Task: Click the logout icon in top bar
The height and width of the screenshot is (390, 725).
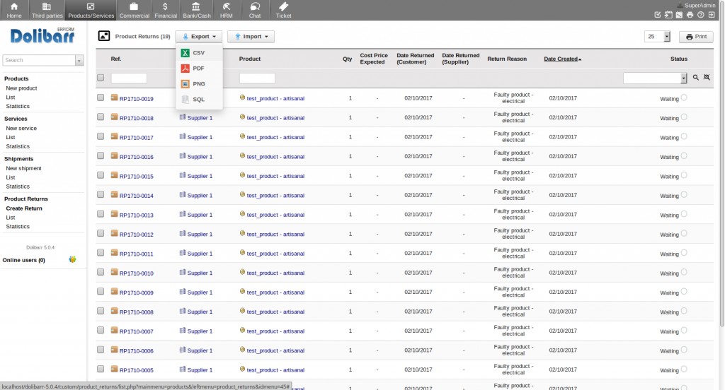Action: click(x=711, y=15)
